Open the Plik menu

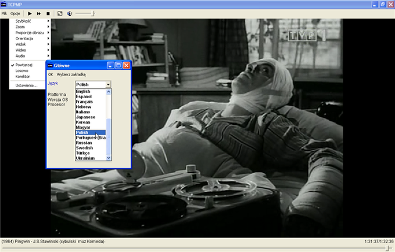tap(4, 13)
